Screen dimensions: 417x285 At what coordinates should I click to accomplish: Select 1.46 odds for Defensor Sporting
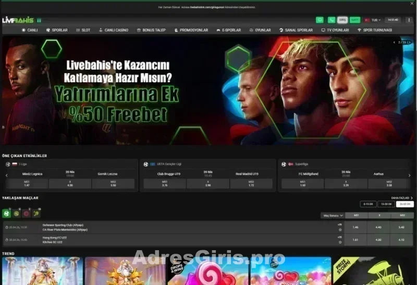pyautogui.click(x=355, y=227)
